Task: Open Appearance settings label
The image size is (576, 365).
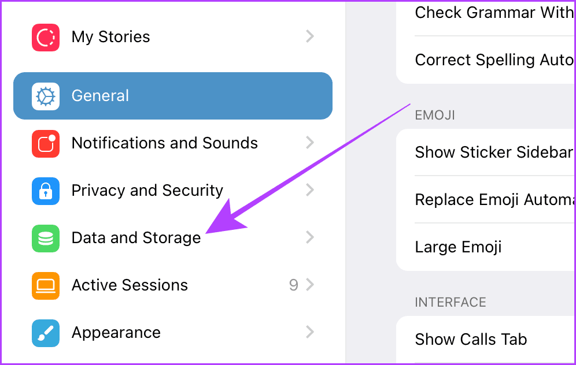Action: coord(116,333)
